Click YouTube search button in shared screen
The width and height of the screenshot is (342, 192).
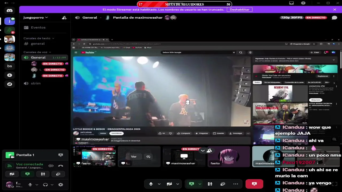click(241, 53)
